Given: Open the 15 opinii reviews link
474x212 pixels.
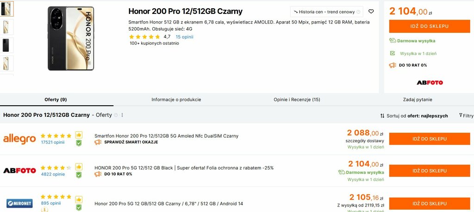Looking at the screenshot, I should click(x=184, y=37).
